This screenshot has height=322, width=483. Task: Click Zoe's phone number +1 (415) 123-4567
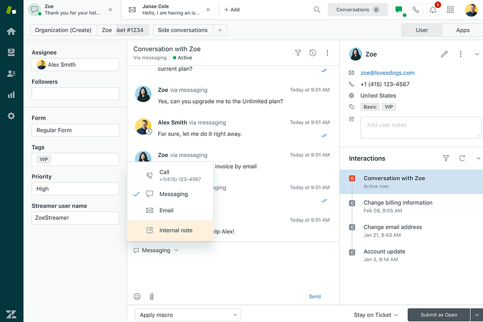point(385,84)
